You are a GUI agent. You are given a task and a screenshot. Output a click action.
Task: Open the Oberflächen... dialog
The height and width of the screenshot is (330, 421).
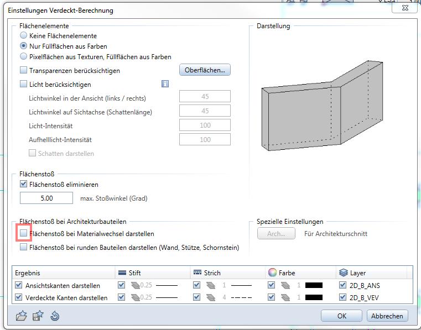click(x=205, y=70)
